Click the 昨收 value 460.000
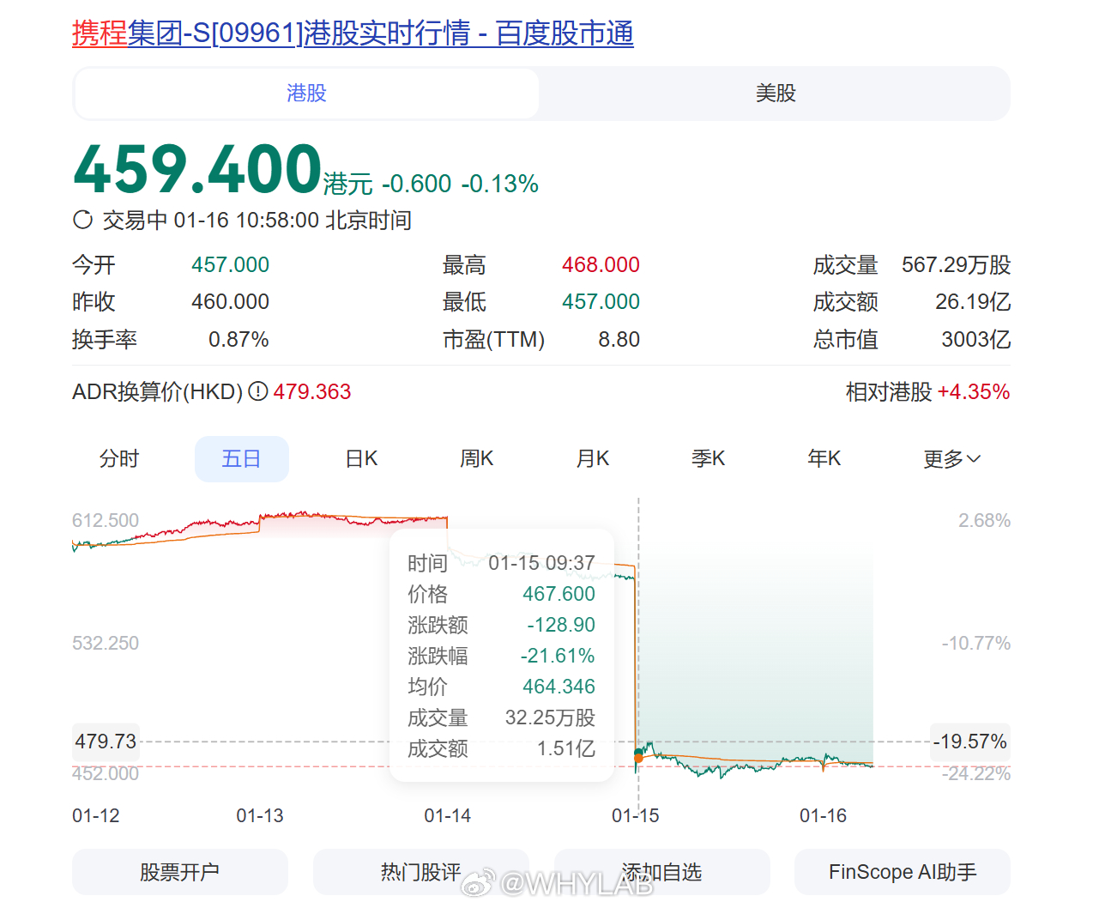The image size is (1117, 908). click(x=230, y=302)
